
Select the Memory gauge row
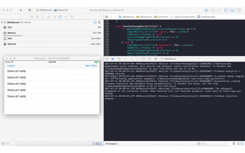click(x=11, y=33)
